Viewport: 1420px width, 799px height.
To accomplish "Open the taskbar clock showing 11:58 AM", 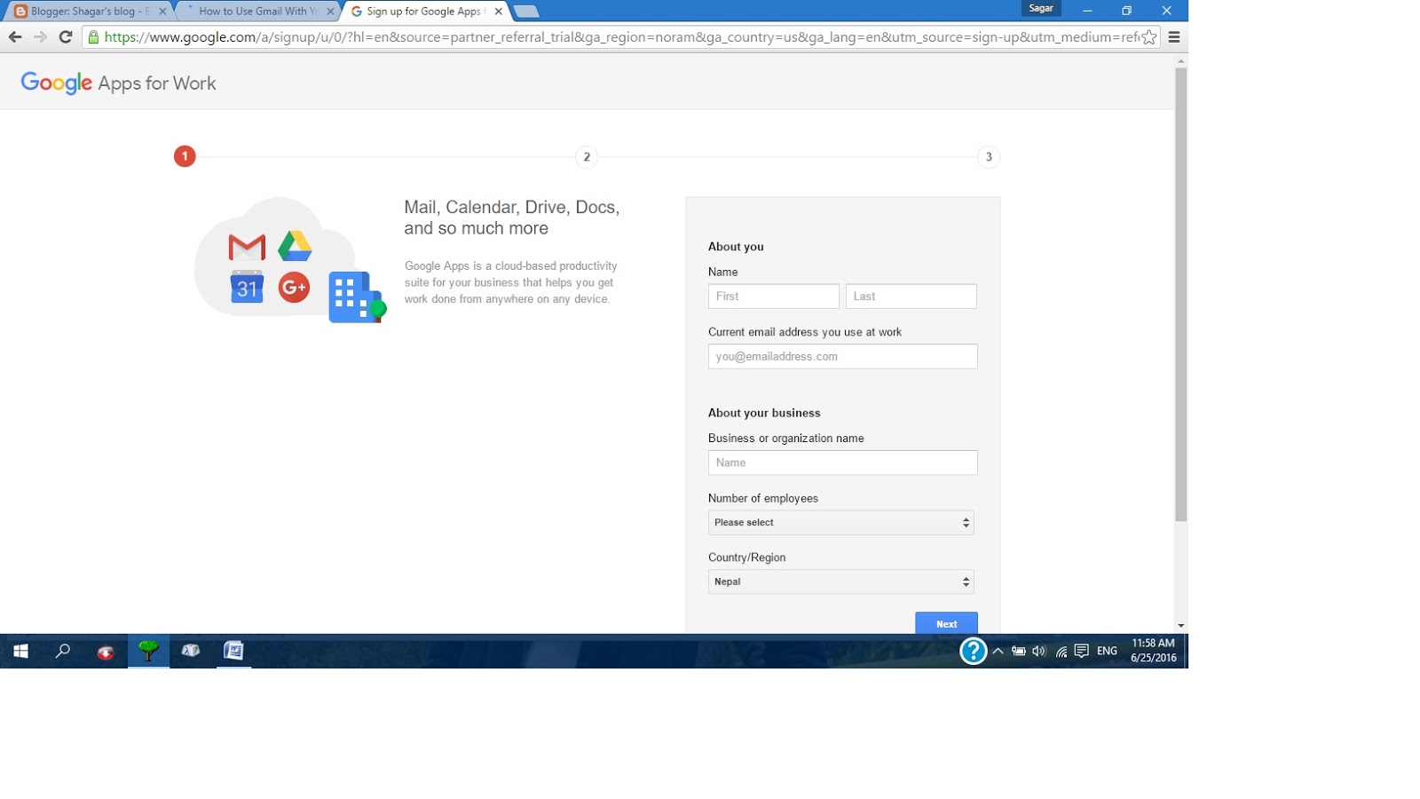I will tap(1153, 651).
